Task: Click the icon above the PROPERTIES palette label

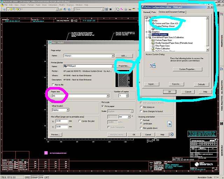Action: [x=222, y=14]
